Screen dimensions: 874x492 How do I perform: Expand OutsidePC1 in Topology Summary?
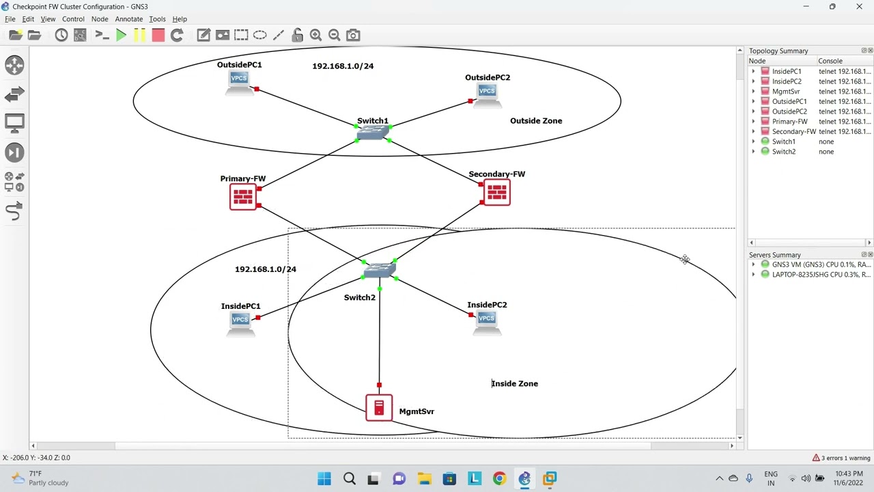pos(754,101)
